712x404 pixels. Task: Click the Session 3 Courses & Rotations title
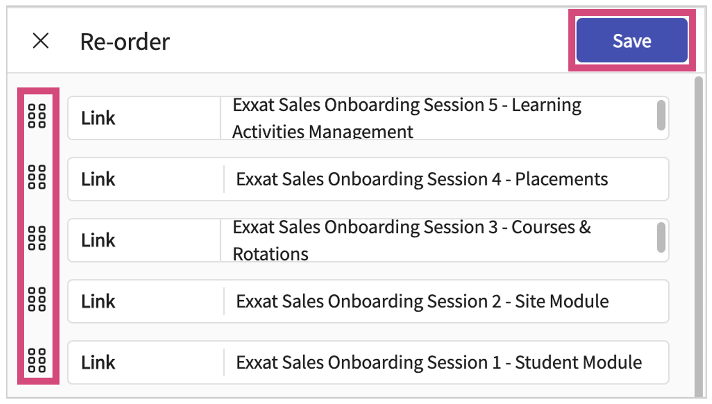pos(411,240)
